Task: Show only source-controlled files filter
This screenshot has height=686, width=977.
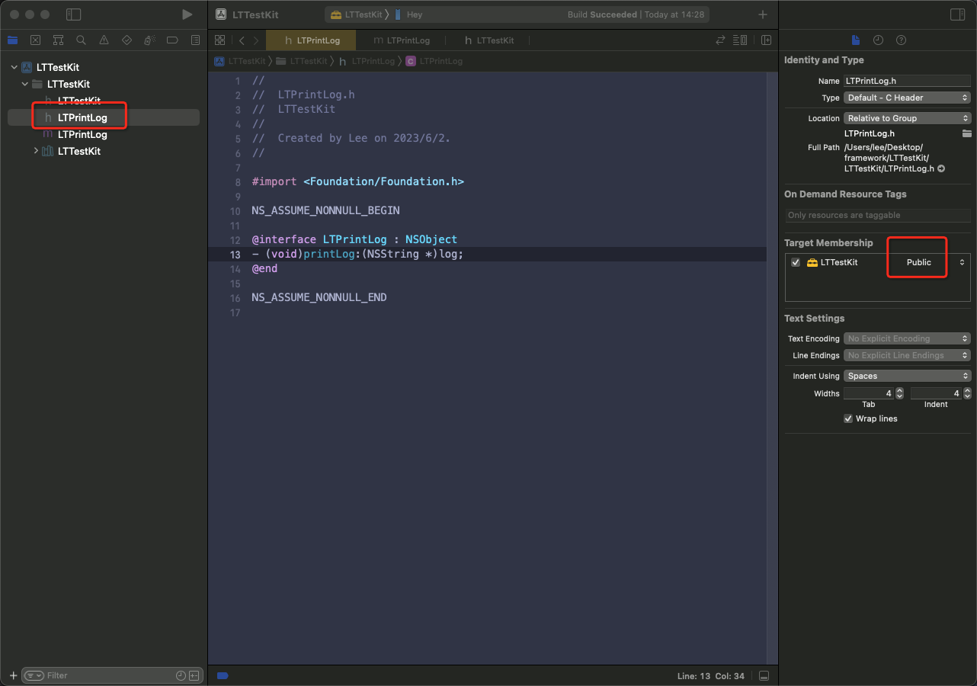Action: coord(194,675)
